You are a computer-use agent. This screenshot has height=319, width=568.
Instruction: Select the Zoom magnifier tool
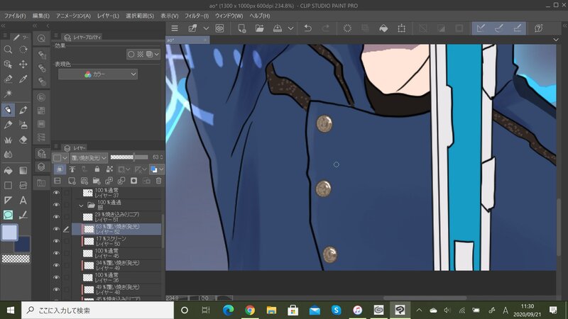pos(8,50)
